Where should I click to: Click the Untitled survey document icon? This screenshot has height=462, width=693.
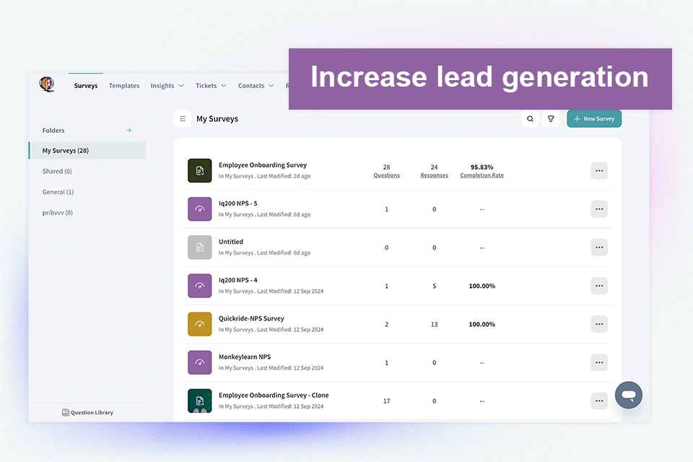pos(199,247)
